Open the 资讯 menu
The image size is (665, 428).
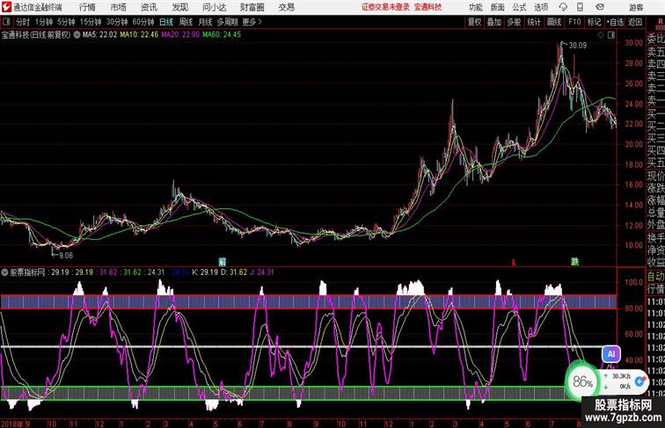[x=149, y=7]
